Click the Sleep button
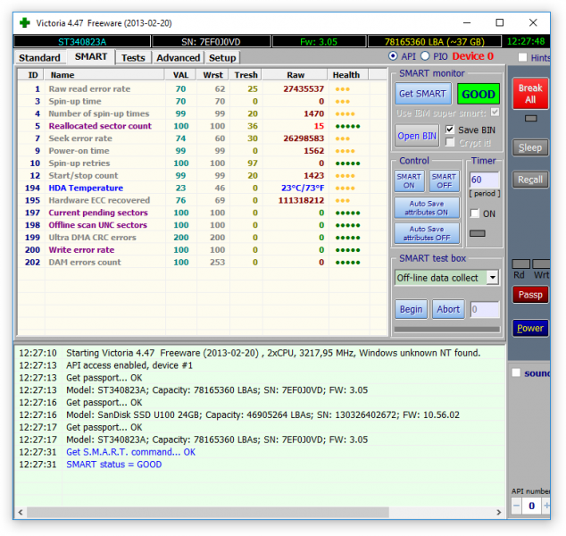Viewport: 566px width, 536px height. point(530,147)
